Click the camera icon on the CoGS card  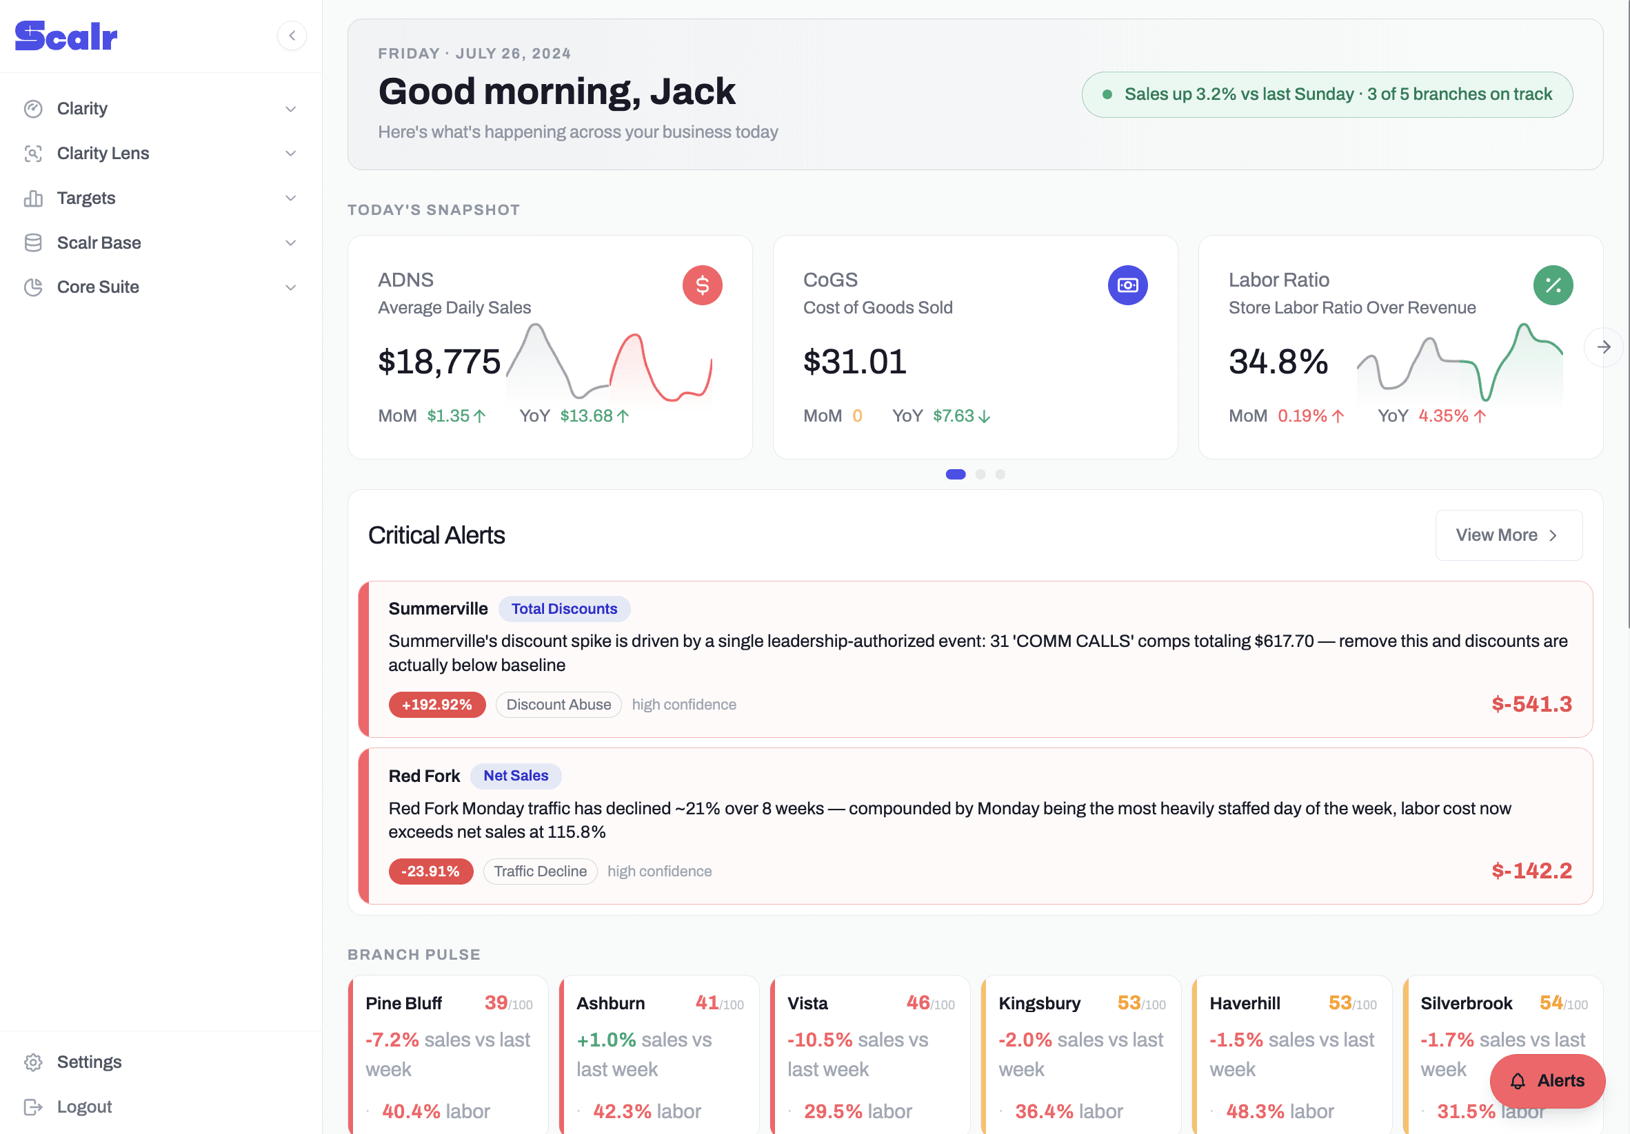pos(1128,285)
